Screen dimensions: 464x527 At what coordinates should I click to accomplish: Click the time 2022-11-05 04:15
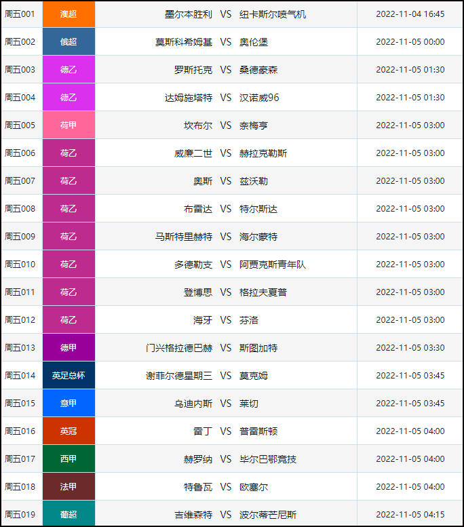(x=410, y=514)
